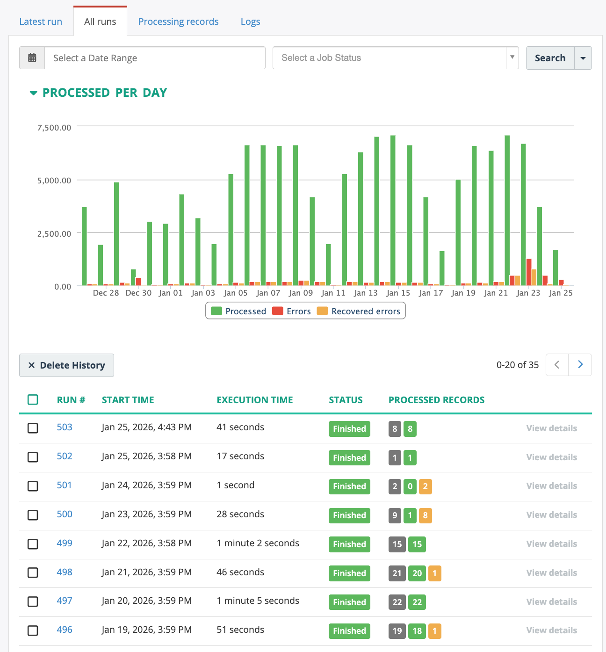606x652 pixels.
Task: Open run 501 link
Action: point(64,485)
